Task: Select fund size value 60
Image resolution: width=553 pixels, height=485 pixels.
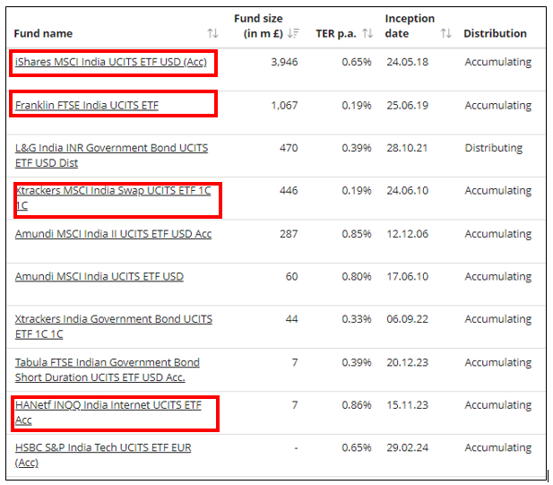Action: (x=291, y=277)
